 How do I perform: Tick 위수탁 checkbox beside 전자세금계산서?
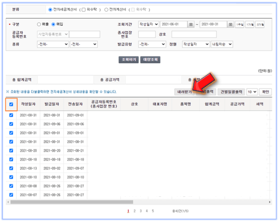pos(84,10)
